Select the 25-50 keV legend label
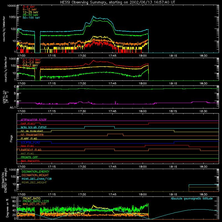Image resolution: width=222 pixels, height=222 pixels. coord(31,15)
